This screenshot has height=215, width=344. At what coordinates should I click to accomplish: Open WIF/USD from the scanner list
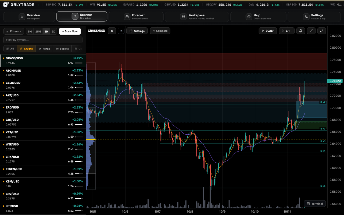[x=43, y=147]
